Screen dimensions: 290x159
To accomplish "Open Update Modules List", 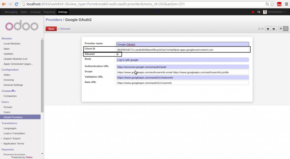I will point(15,59).
